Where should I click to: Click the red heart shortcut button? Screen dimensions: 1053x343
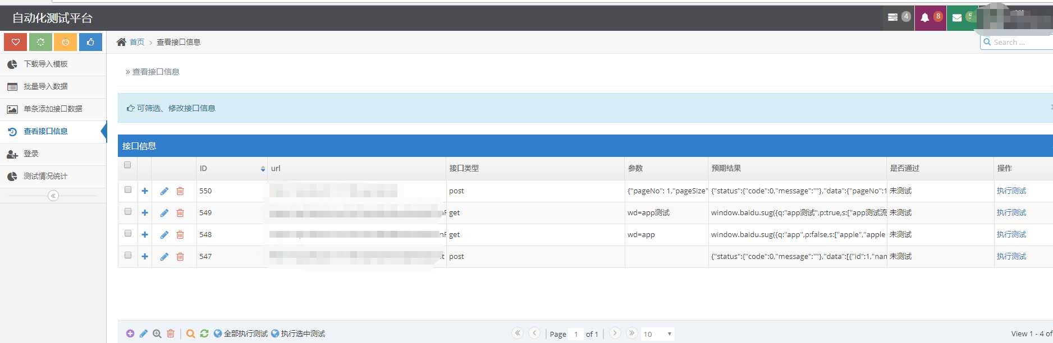tap(16, 42)
